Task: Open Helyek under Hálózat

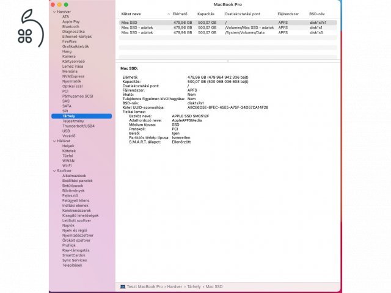Action: pyautogui.click(x=68, y=146)
